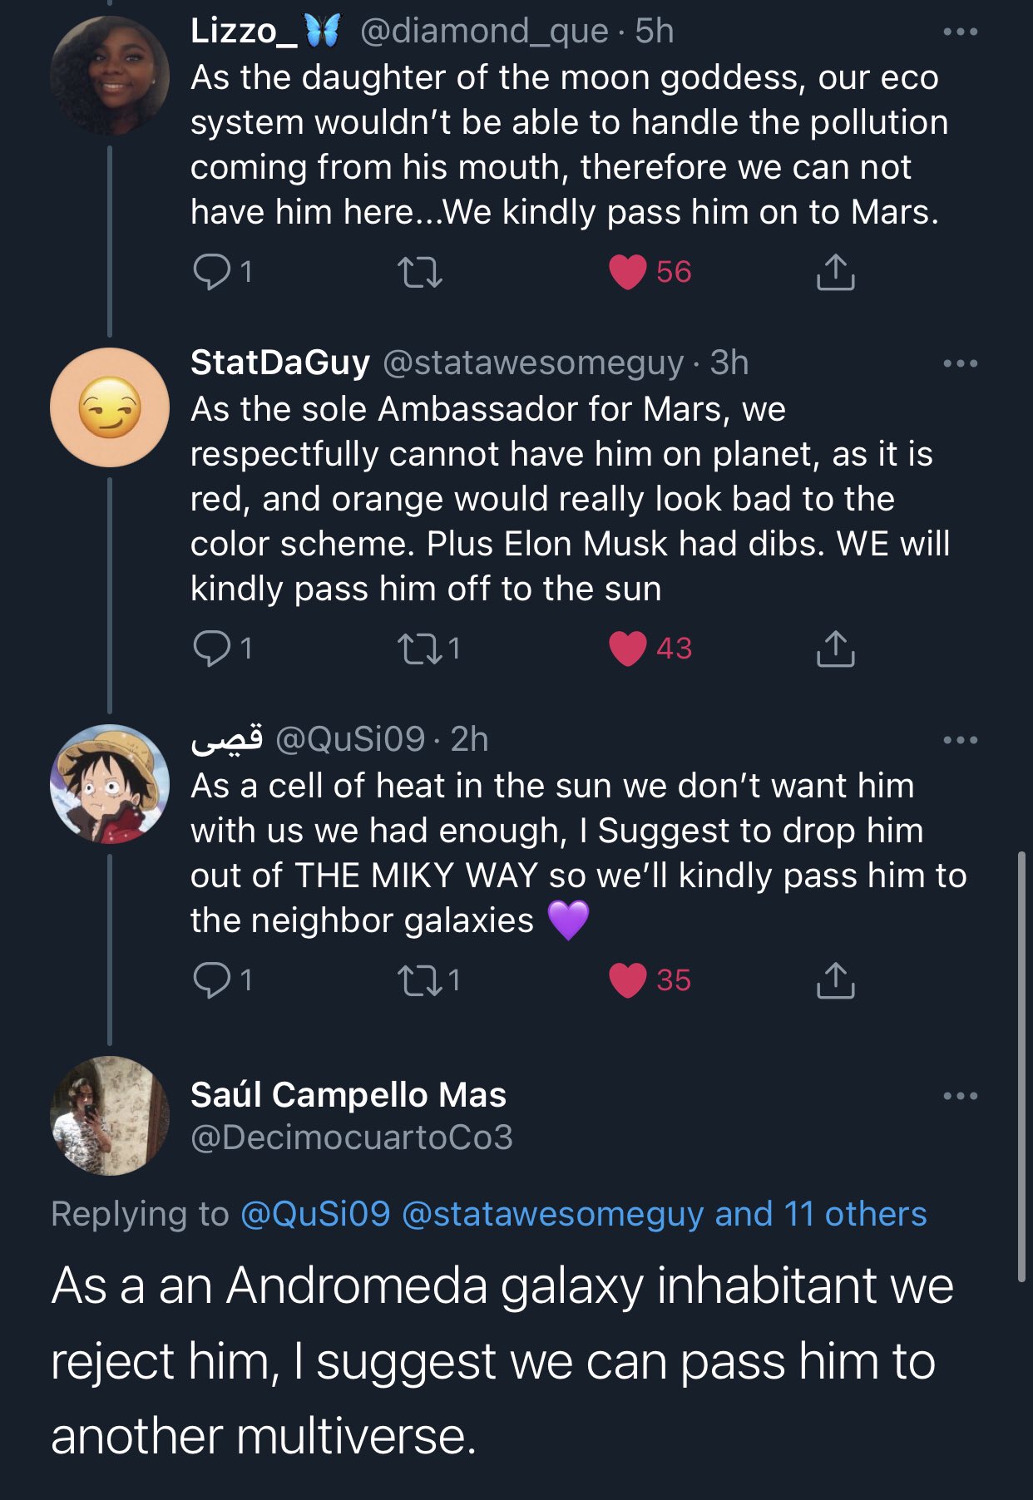Reply to Lizzo_'s moon goddess tweet
The image size is (1033, 1500).
[x=211, y=272]
